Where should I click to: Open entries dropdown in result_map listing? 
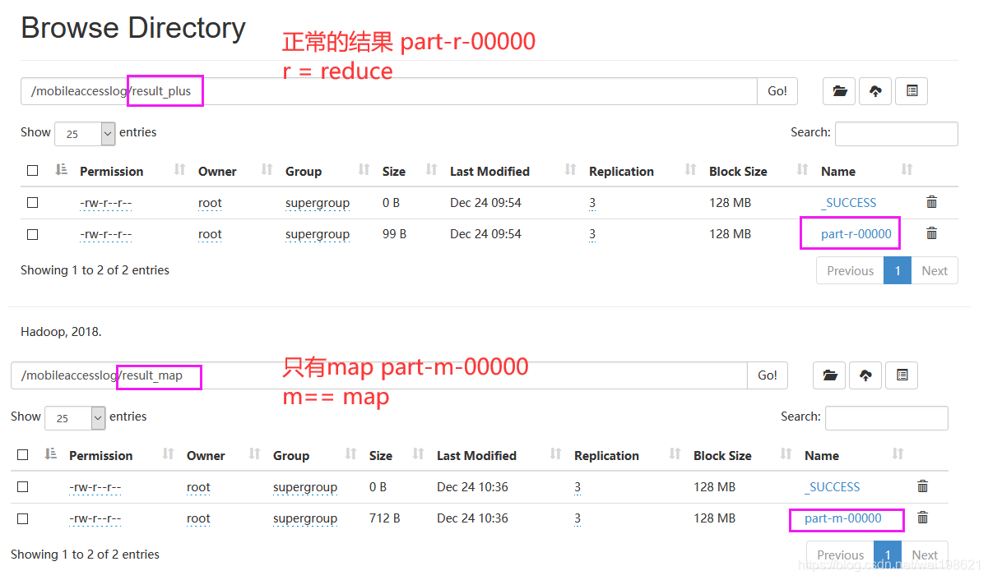pyautogui.click(x=75, y=417)
